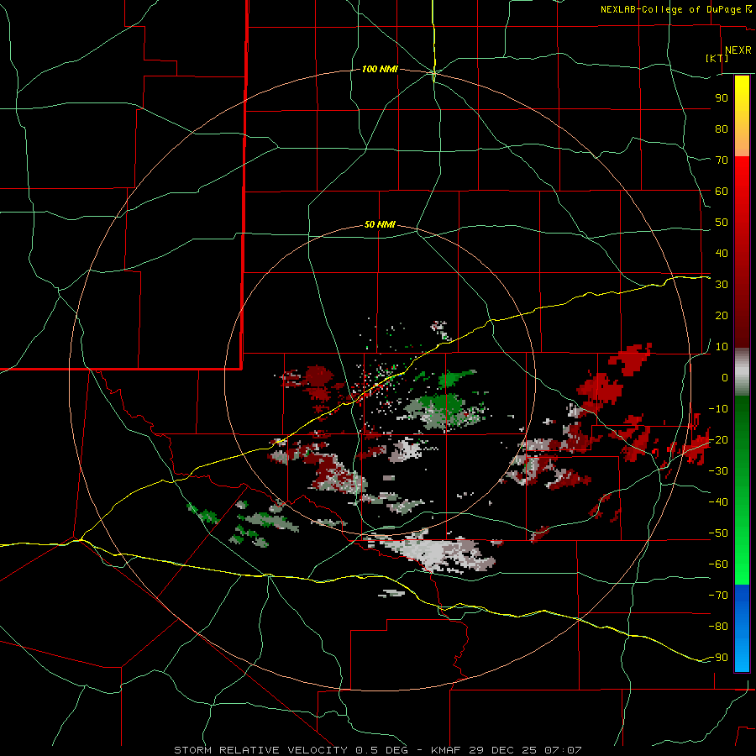Pick the dark blue segment near -70
Viewport: 756px width, 756px height.
tap(742, 598)
